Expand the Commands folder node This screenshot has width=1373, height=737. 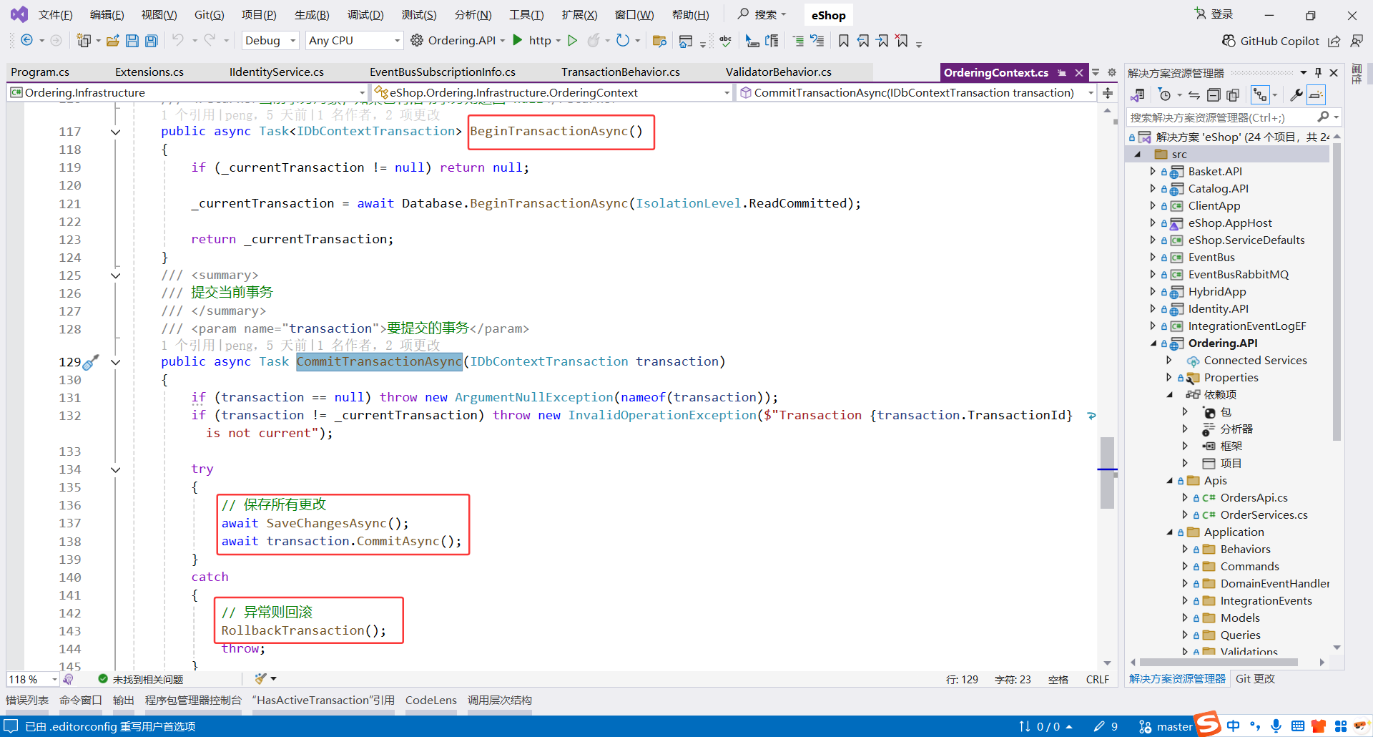point(1185,567)
